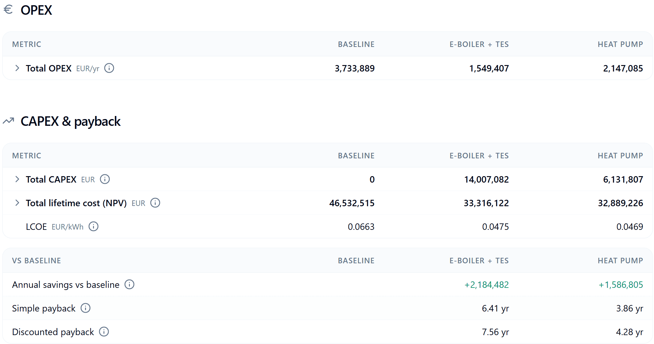This screenshot has height=344, width=654.
Task: Click the info icon beside Total CAPEX
Action: pyautogui.click(x=105, y=179)
